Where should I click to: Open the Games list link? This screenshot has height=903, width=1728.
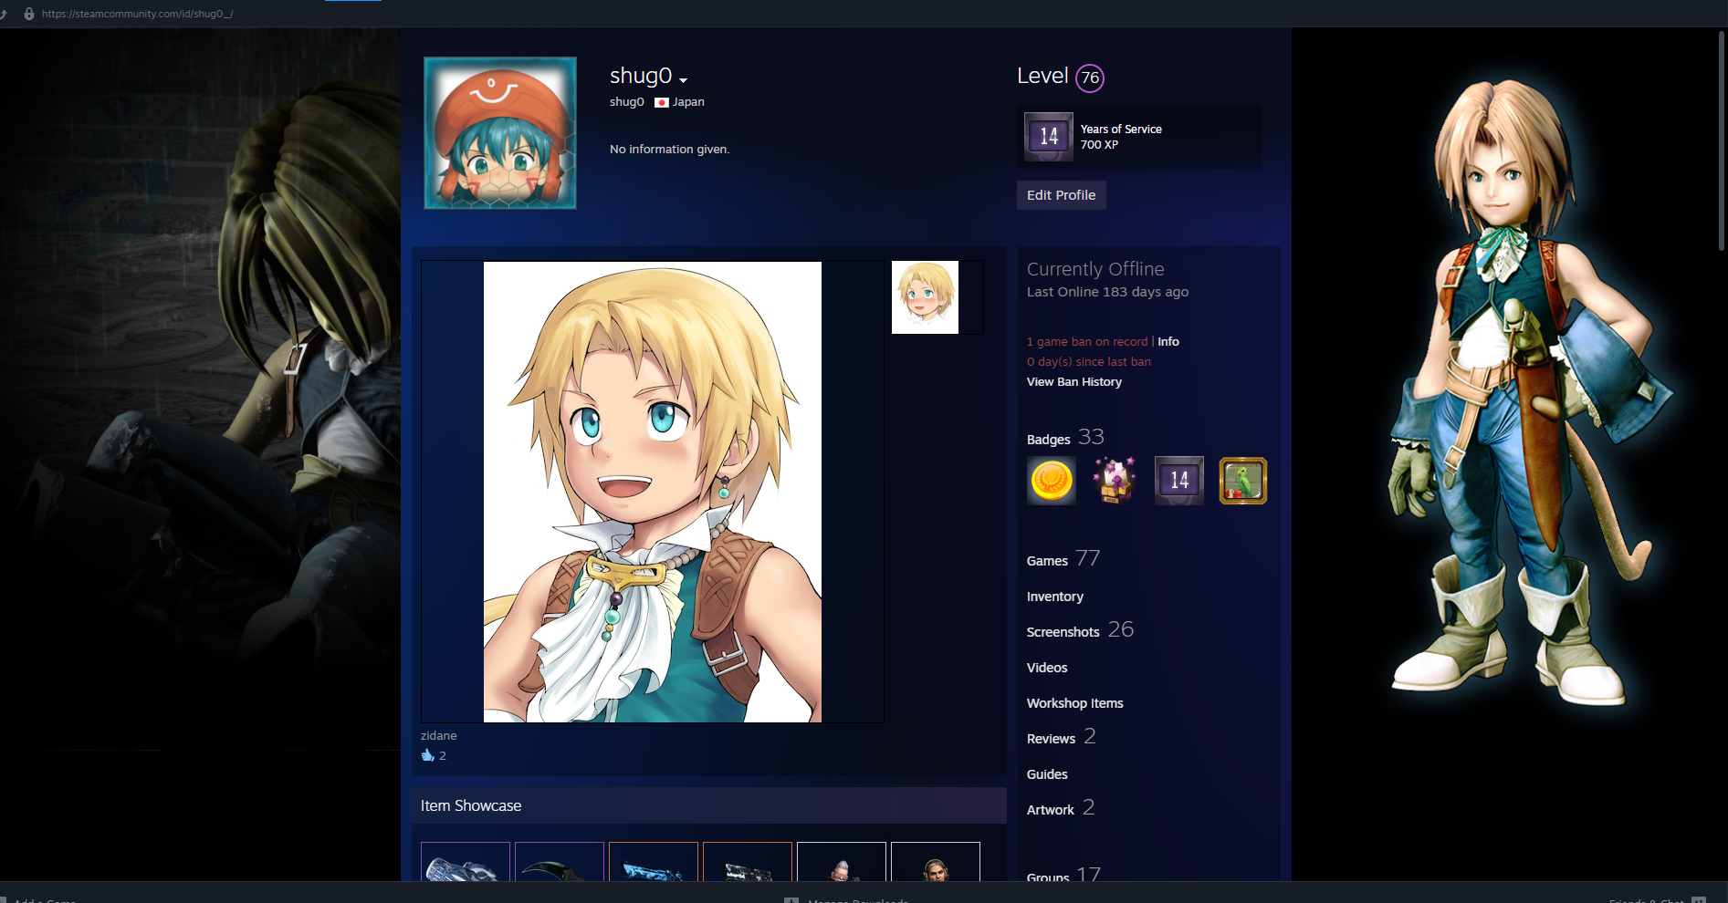tap(1047, 561)
